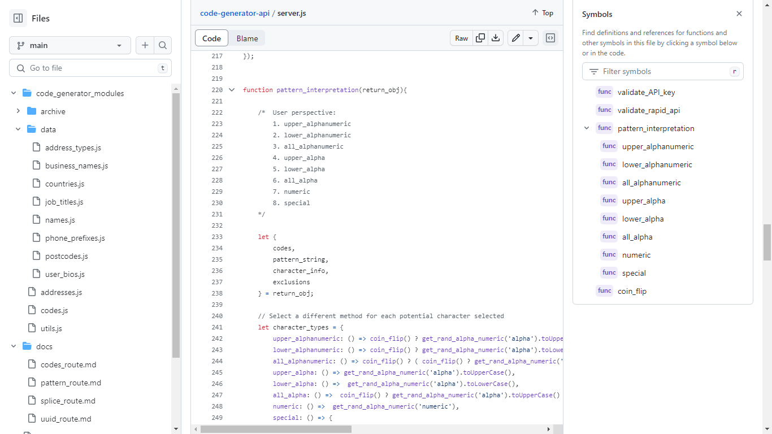Switch to the Blame tab
Viewport: 772px width, 434px height.
click(x=247, y=38)
